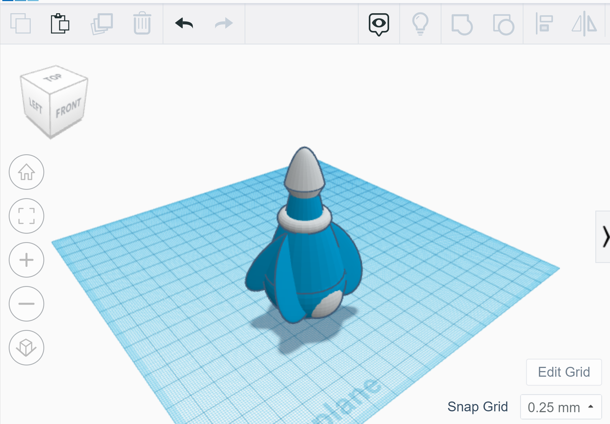
Task: Click the Fit all in view button
Action: pyautogui.click(x=26, y=216)
